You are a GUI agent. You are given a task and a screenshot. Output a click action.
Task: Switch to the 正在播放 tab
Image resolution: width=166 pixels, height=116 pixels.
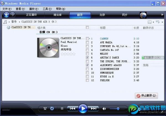(32, 15)
